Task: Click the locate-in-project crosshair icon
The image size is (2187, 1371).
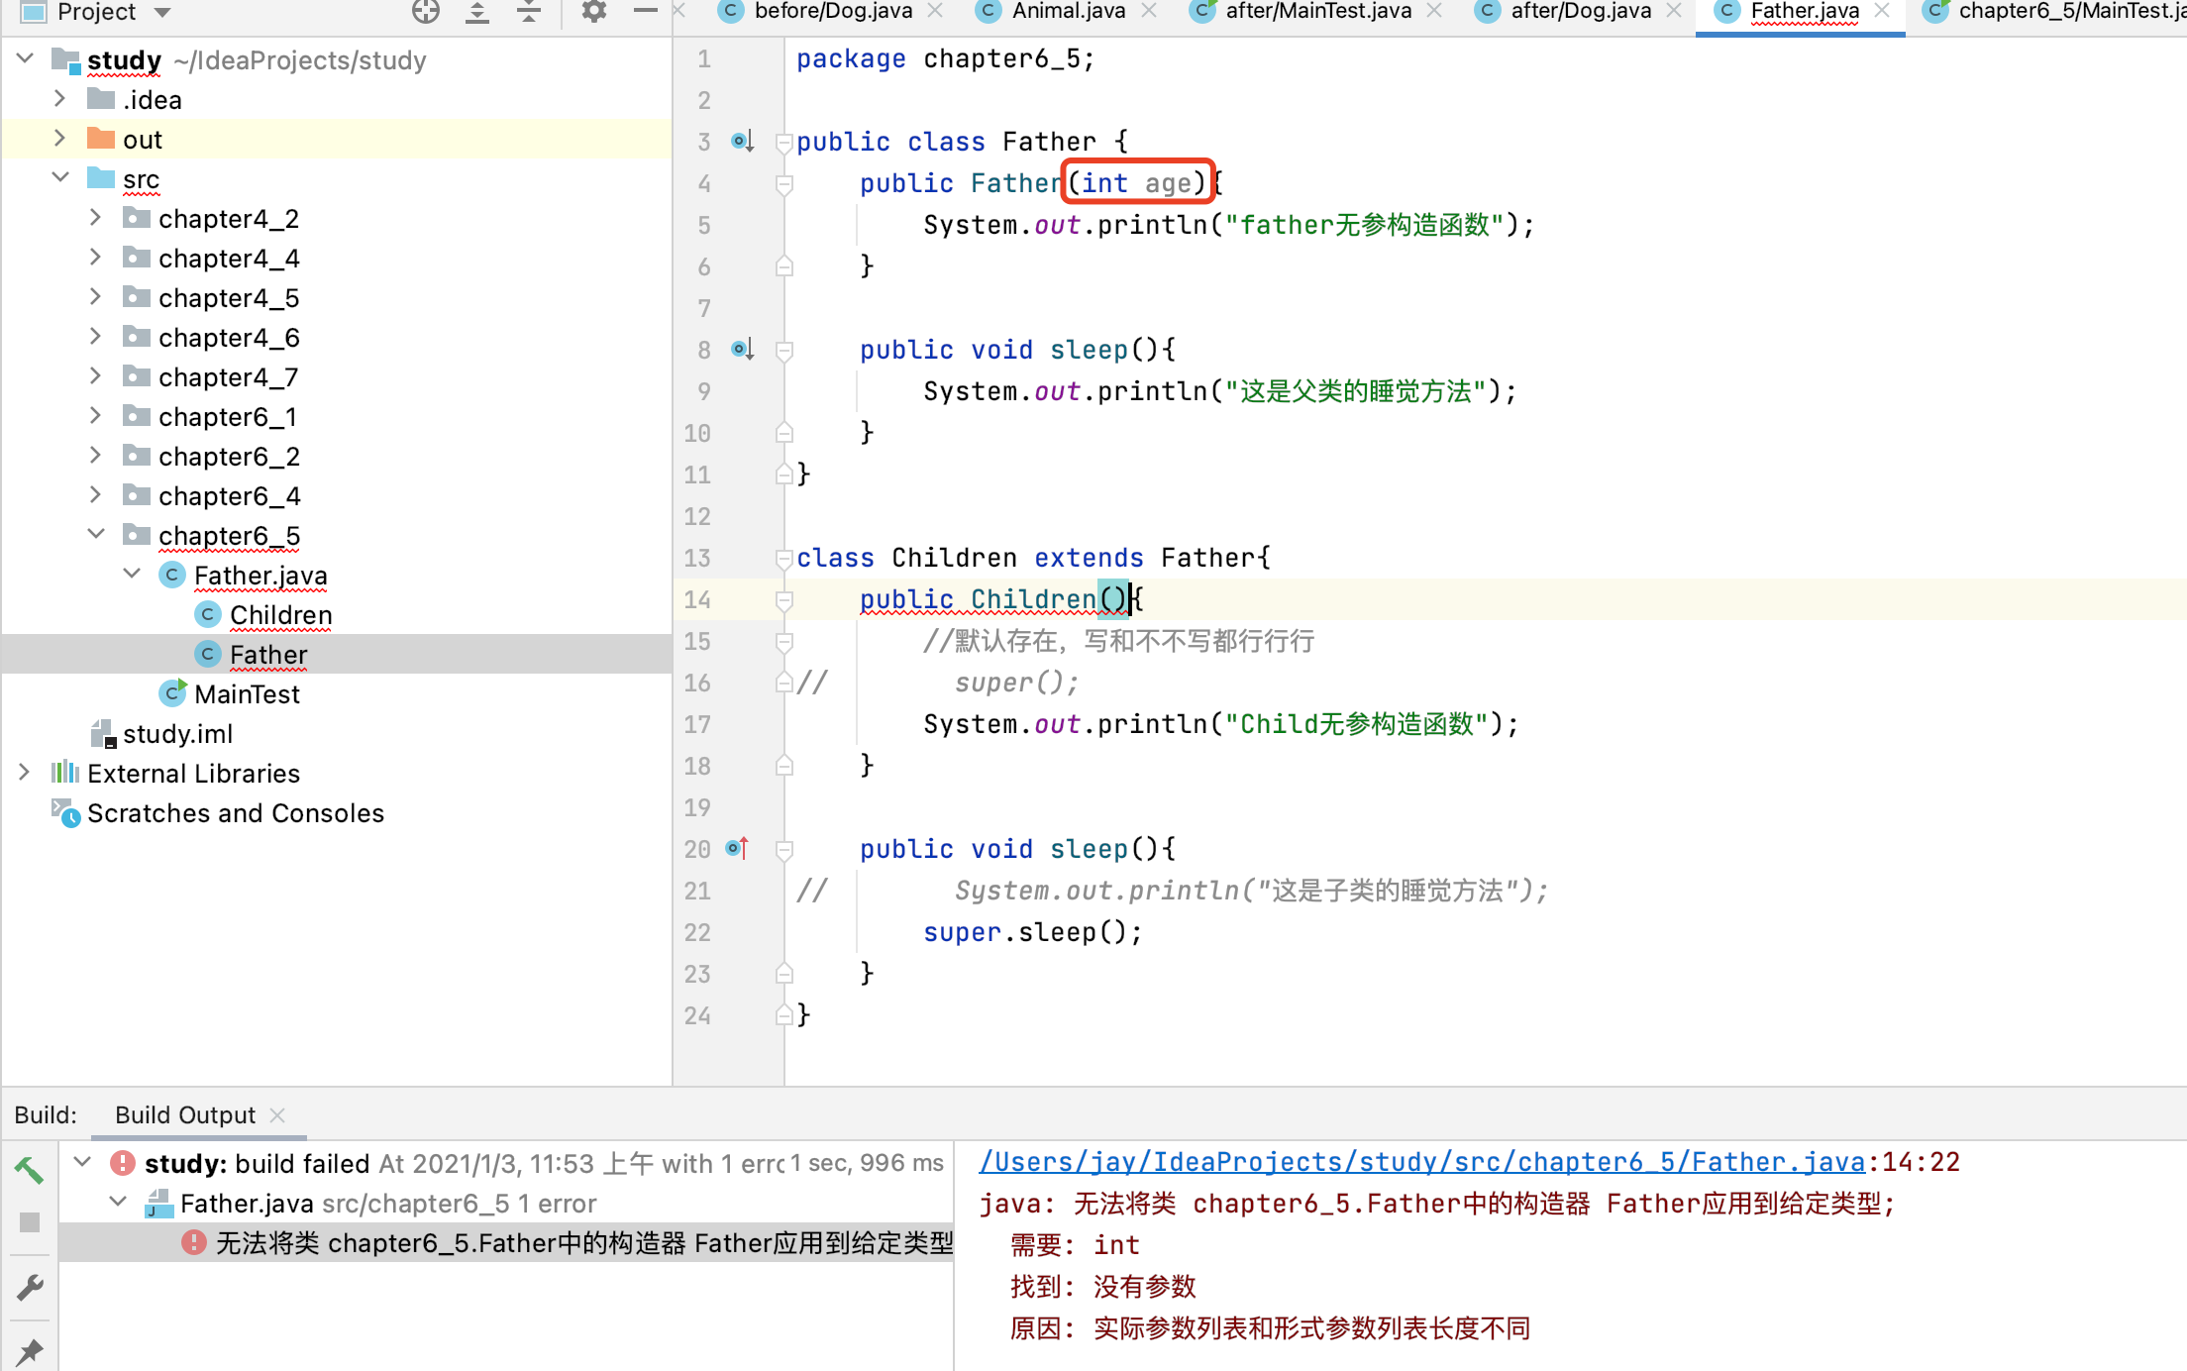Action: tap(425, 12)
